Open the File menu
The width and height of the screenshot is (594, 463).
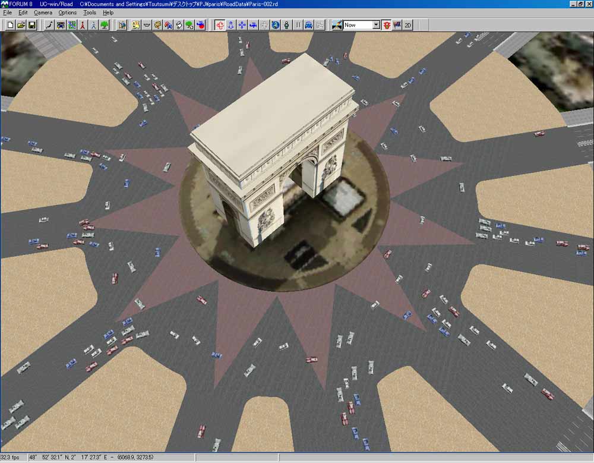(8, 12)
